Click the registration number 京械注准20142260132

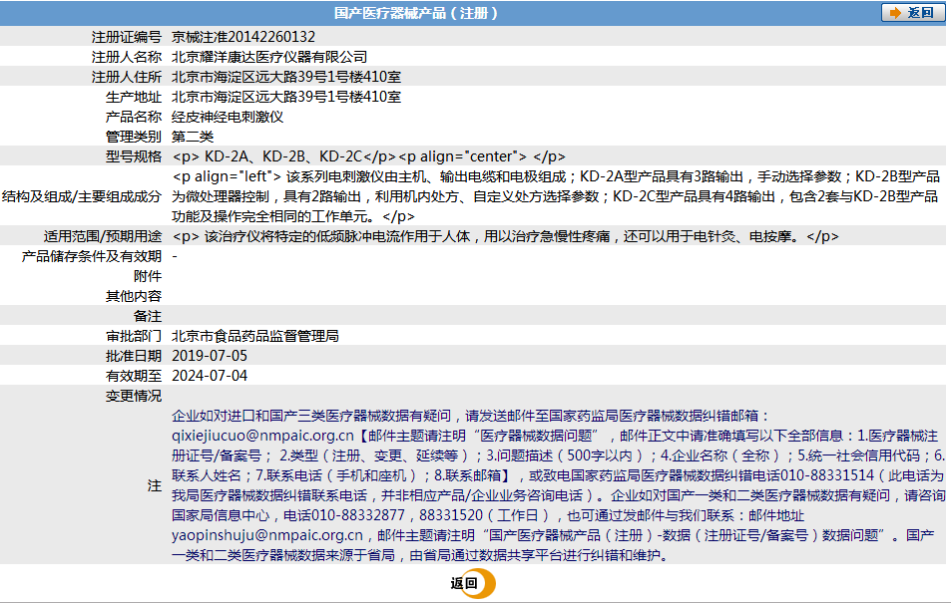(243, 37)
